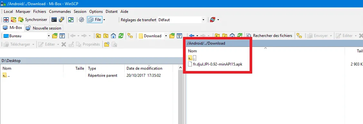Click the local panel forward arrow
This screenshot has width=363, height=124.
[84, 36]
